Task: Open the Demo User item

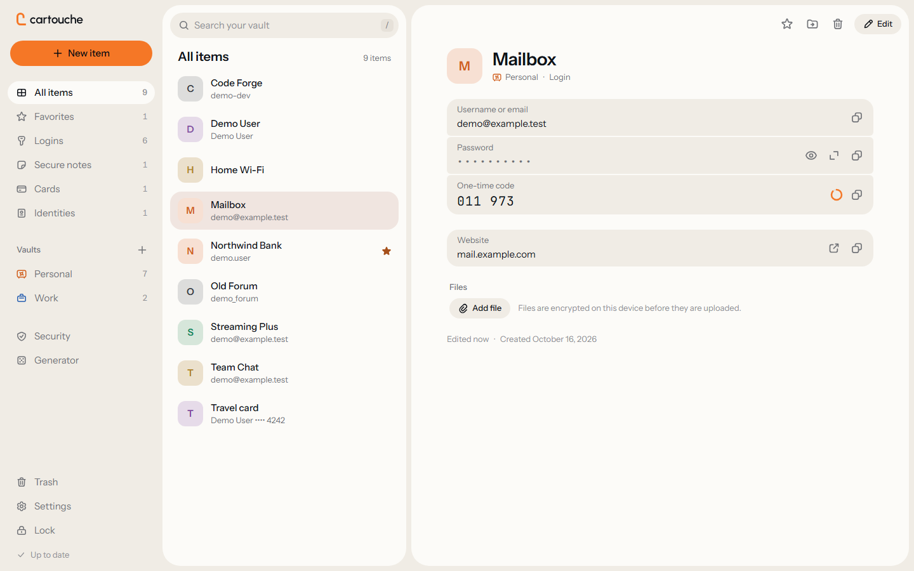Action: (284, 129)
